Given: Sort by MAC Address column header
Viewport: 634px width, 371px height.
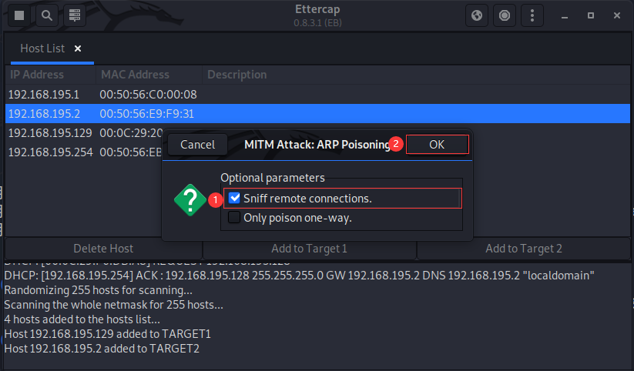Looking at the screenshot, I should (135, 75).
